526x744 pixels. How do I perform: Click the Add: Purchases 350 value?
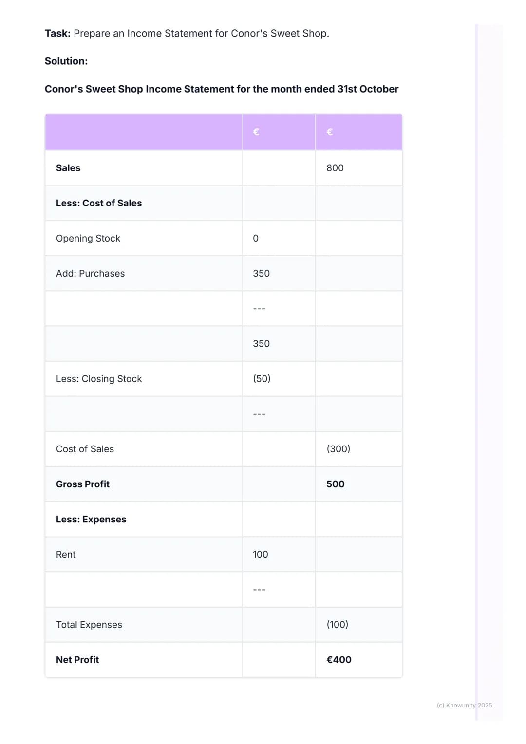coord(262,273)
